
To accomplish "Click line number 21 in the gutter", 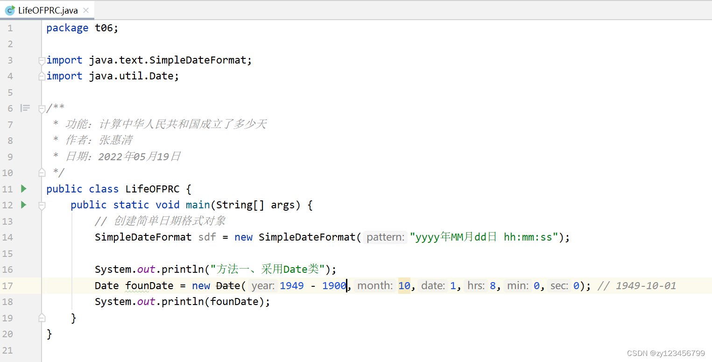I will 7,350.
